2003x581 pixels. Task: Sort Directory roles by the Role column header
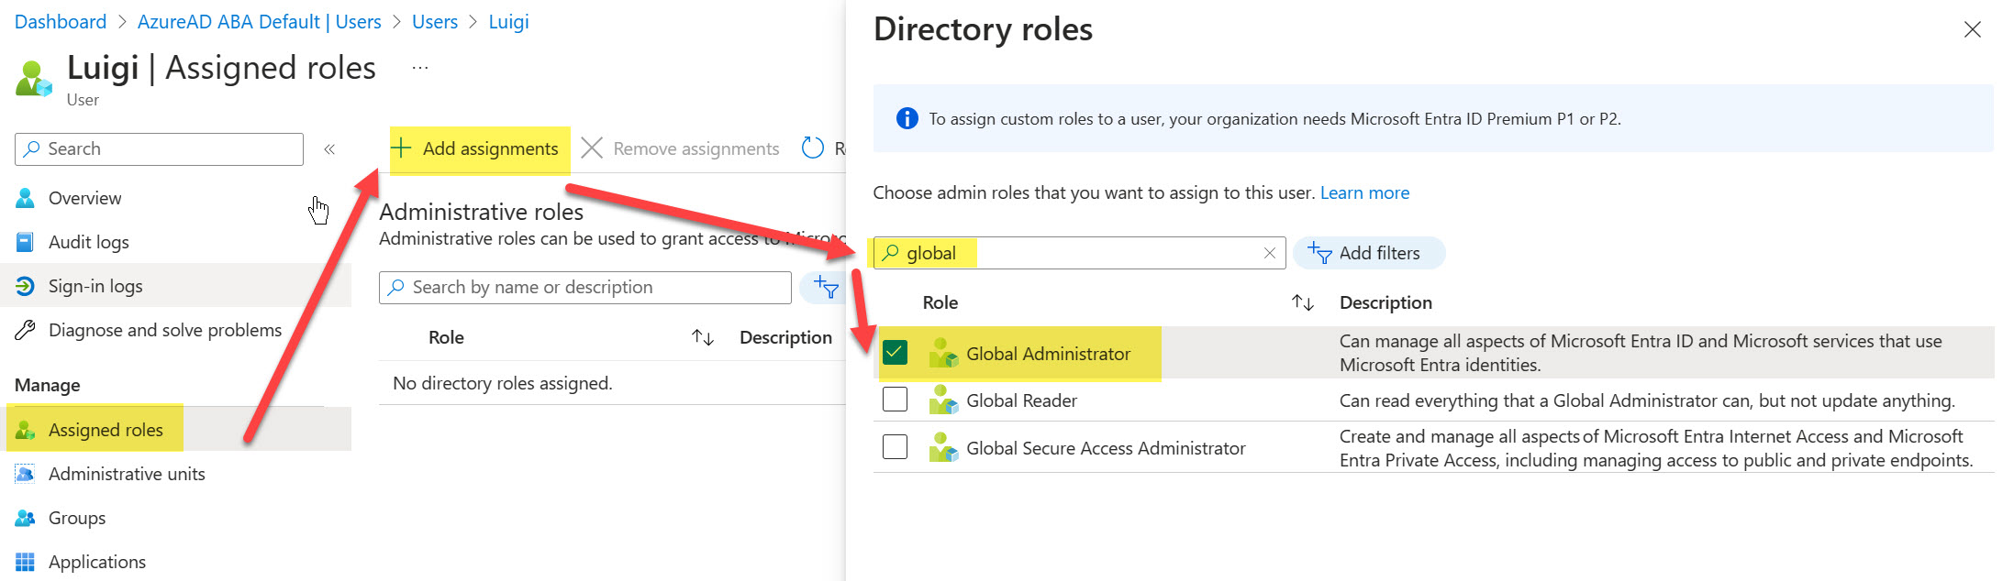pos(940,302)
